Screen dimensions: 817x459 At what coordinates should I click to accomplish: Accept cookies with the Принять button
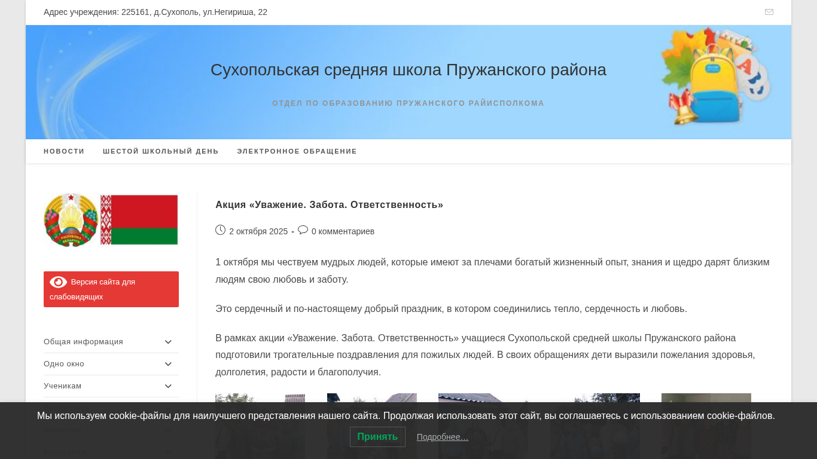(x=377, y=437)
